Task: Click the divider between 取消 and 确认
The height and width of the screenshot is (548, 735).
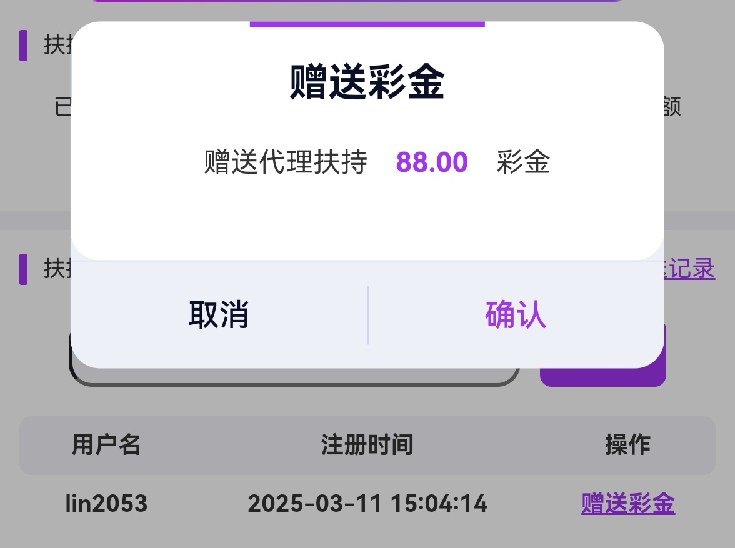Action: (368, 314)
